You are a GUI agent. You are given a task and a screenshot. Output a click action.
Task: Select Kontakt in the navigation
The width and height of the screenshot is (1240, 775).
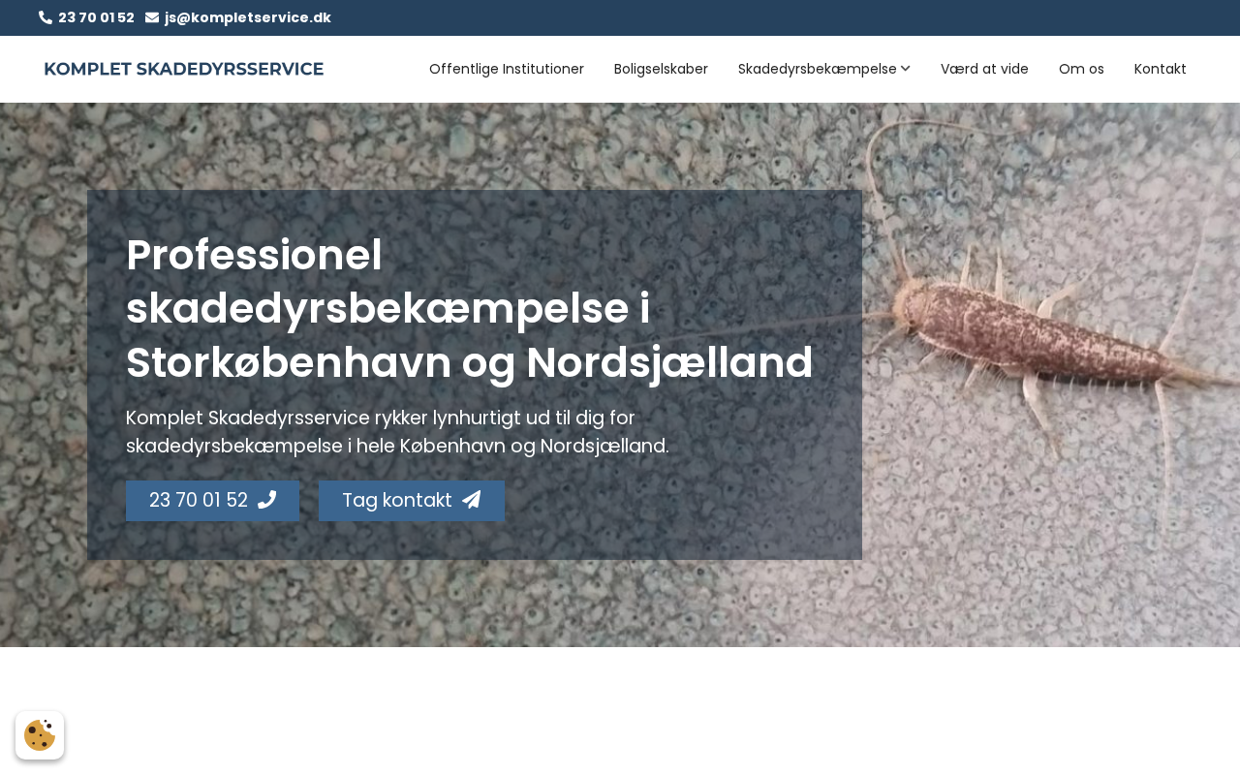(x=1161, y=69)
